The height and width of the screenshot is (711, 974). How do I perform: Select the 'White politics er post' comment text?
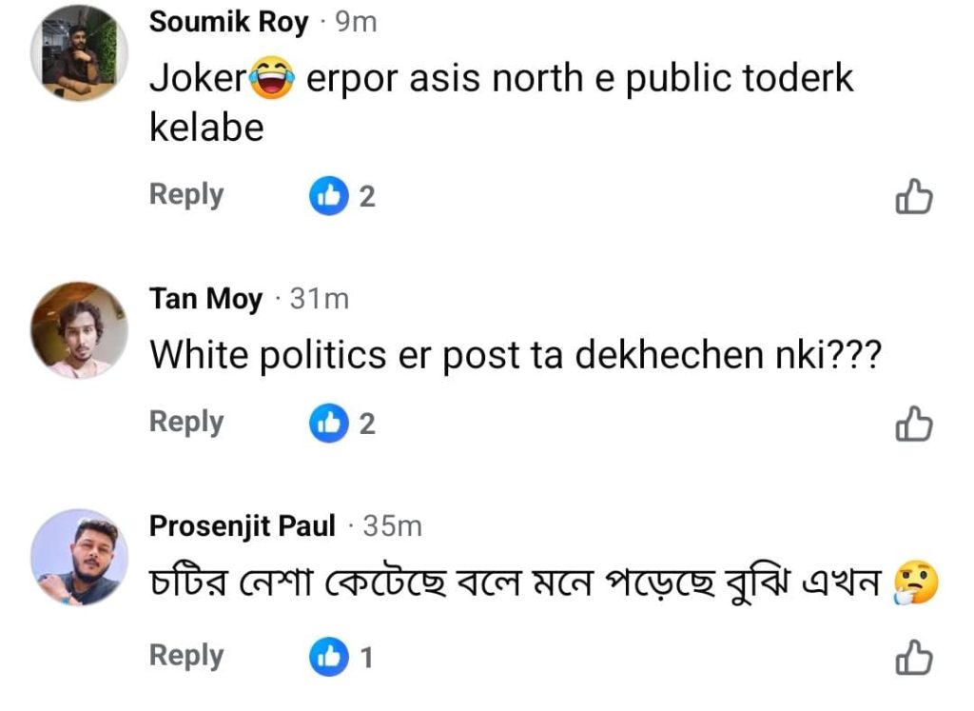pos(516,356)
